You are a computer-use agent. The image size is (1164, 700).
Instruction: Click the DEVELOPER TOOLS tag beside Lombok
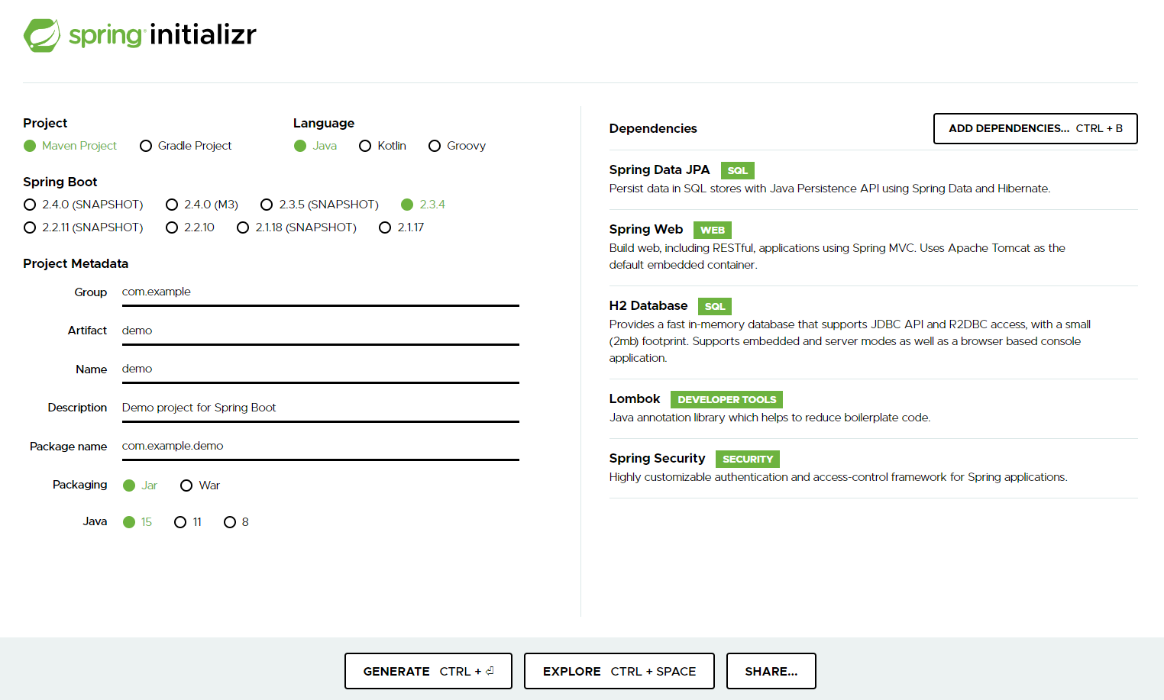[727, 399]
